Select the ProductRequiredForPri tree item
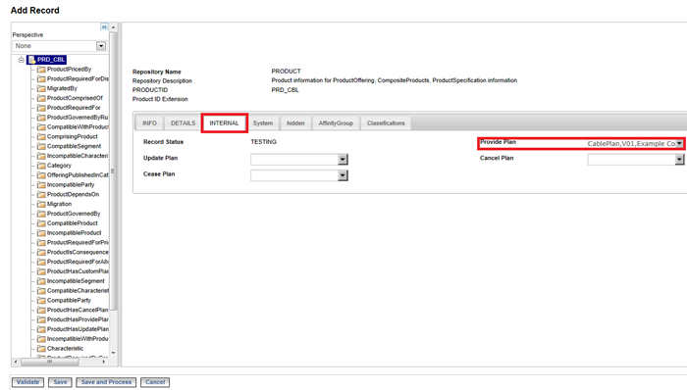The width and height of the screenshot is (687, 390). 78,242
